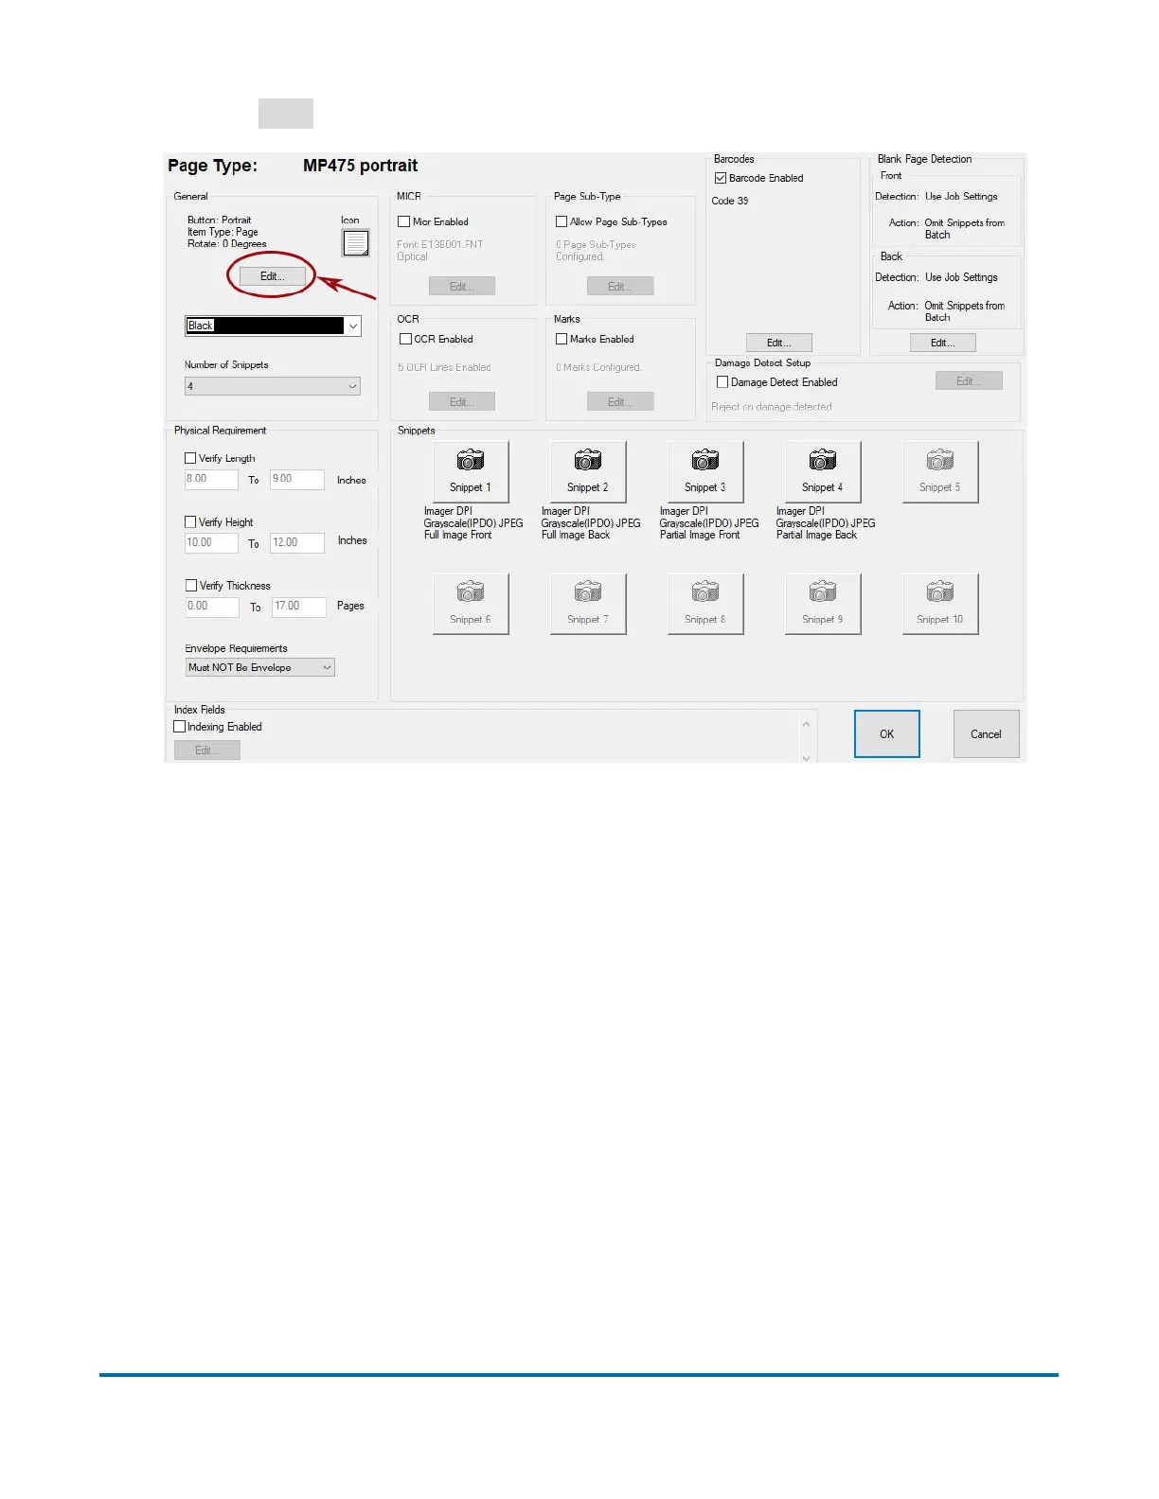Viewport: 1159px width, 1499px height.
Task: Click Edit in the Page Sub-Type section
Action: click(620, 287)
